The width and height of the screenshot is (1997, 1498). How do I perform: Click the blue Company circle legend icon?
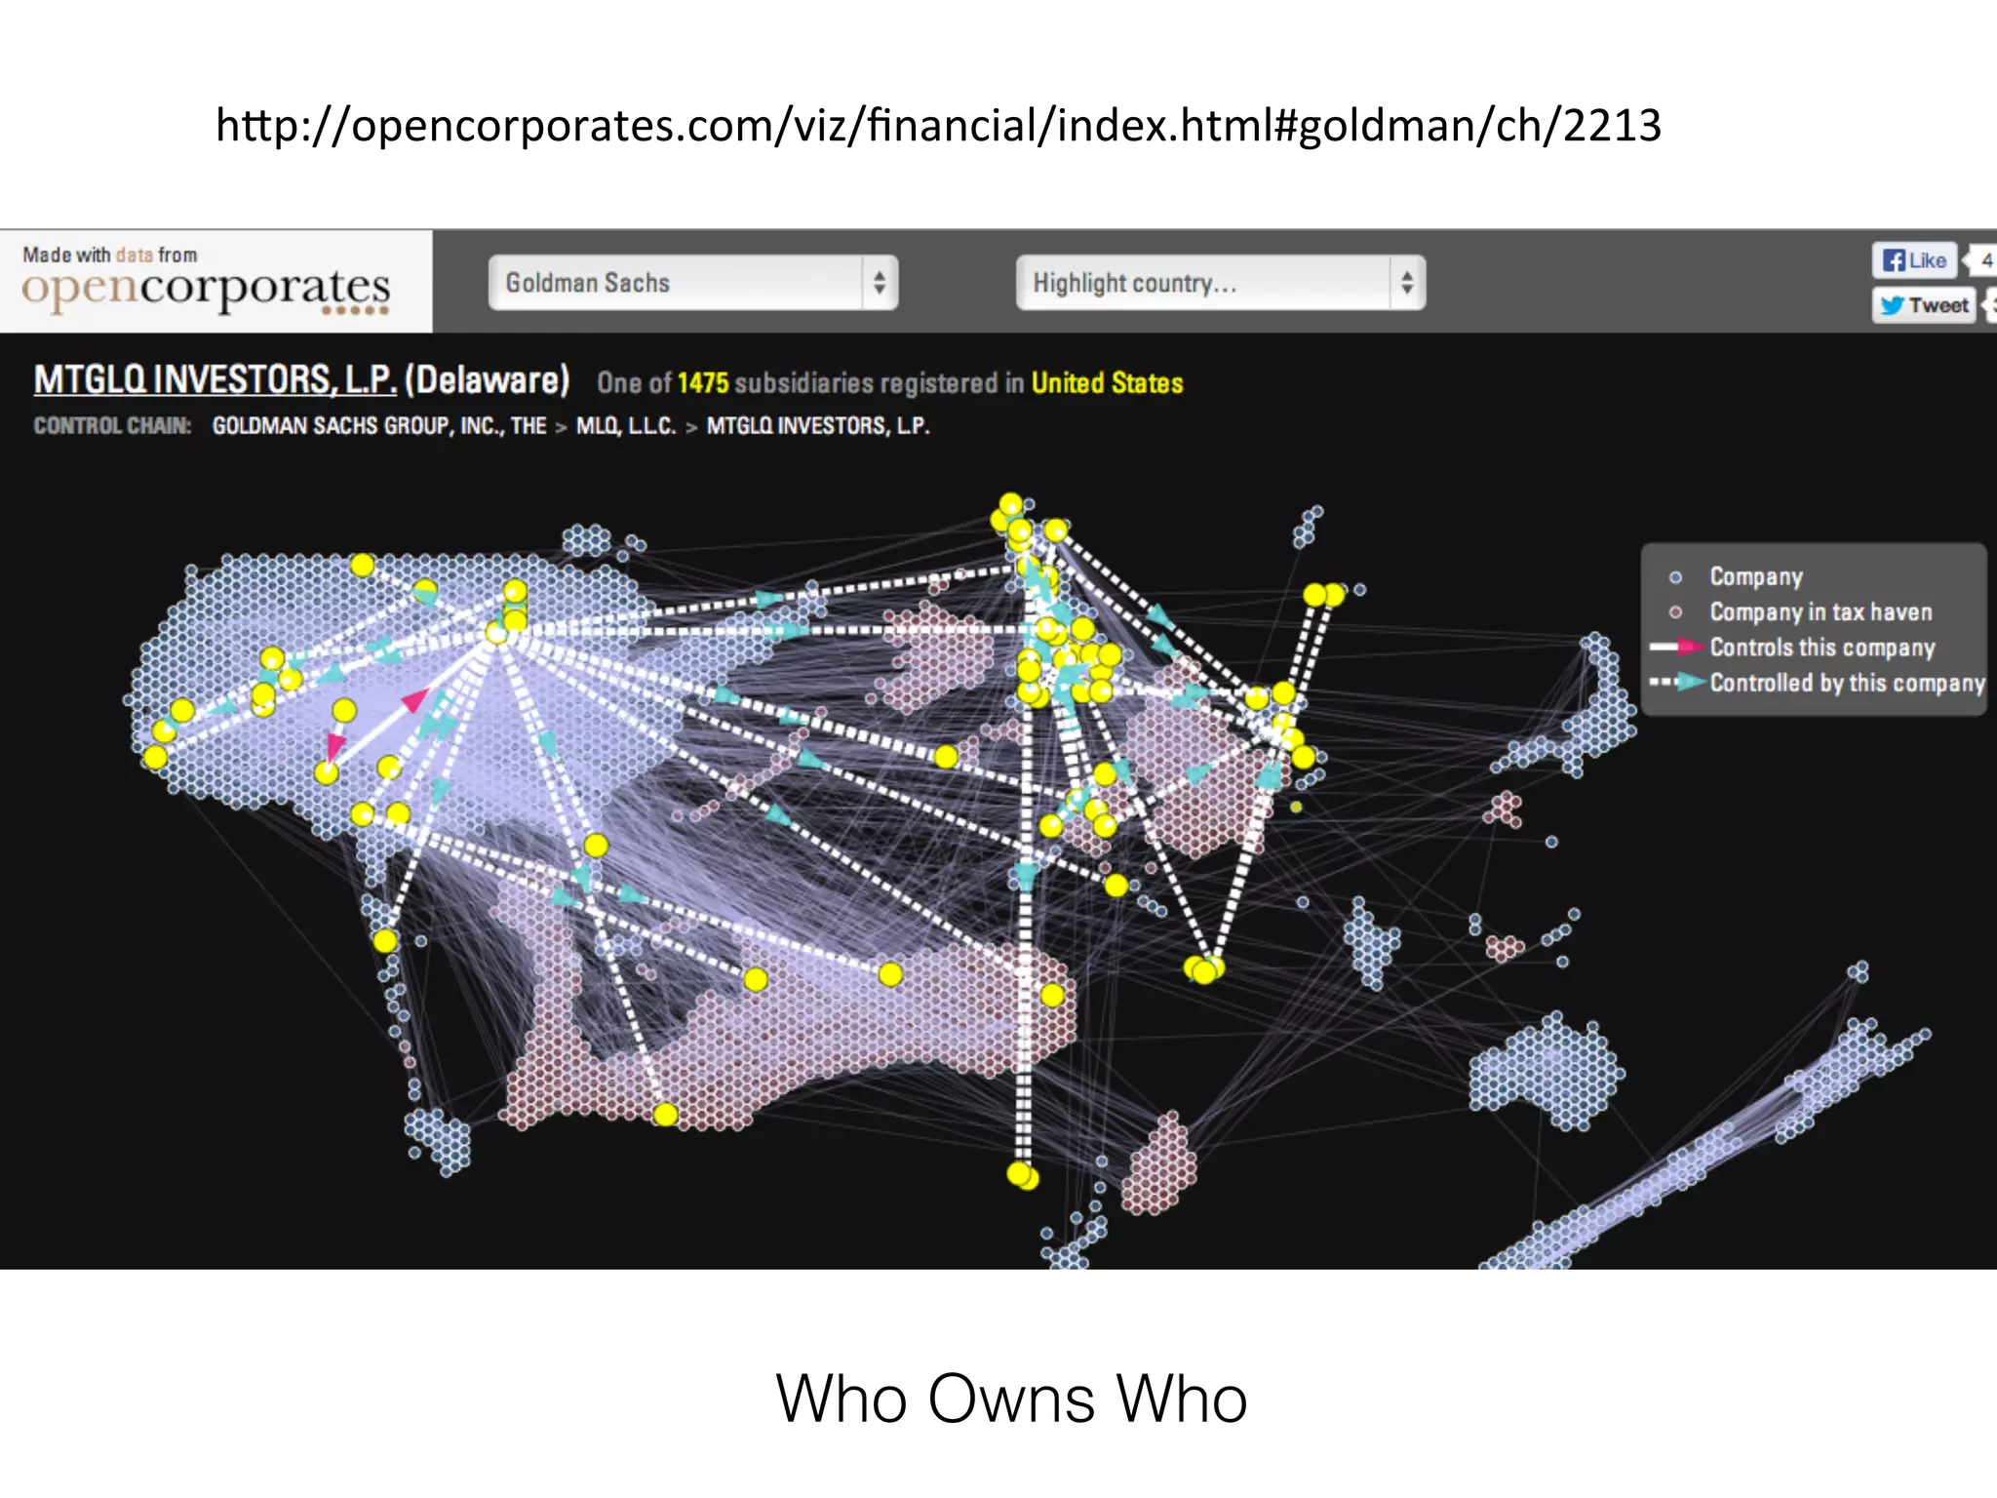coord(1675,577)
